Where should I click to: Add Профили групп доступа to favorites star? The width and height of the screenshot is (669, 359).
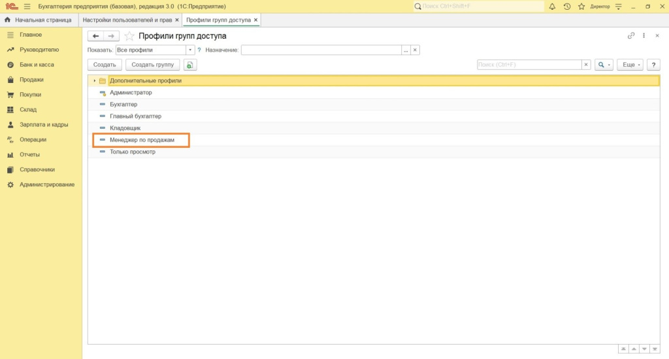[x=129, y=36]
